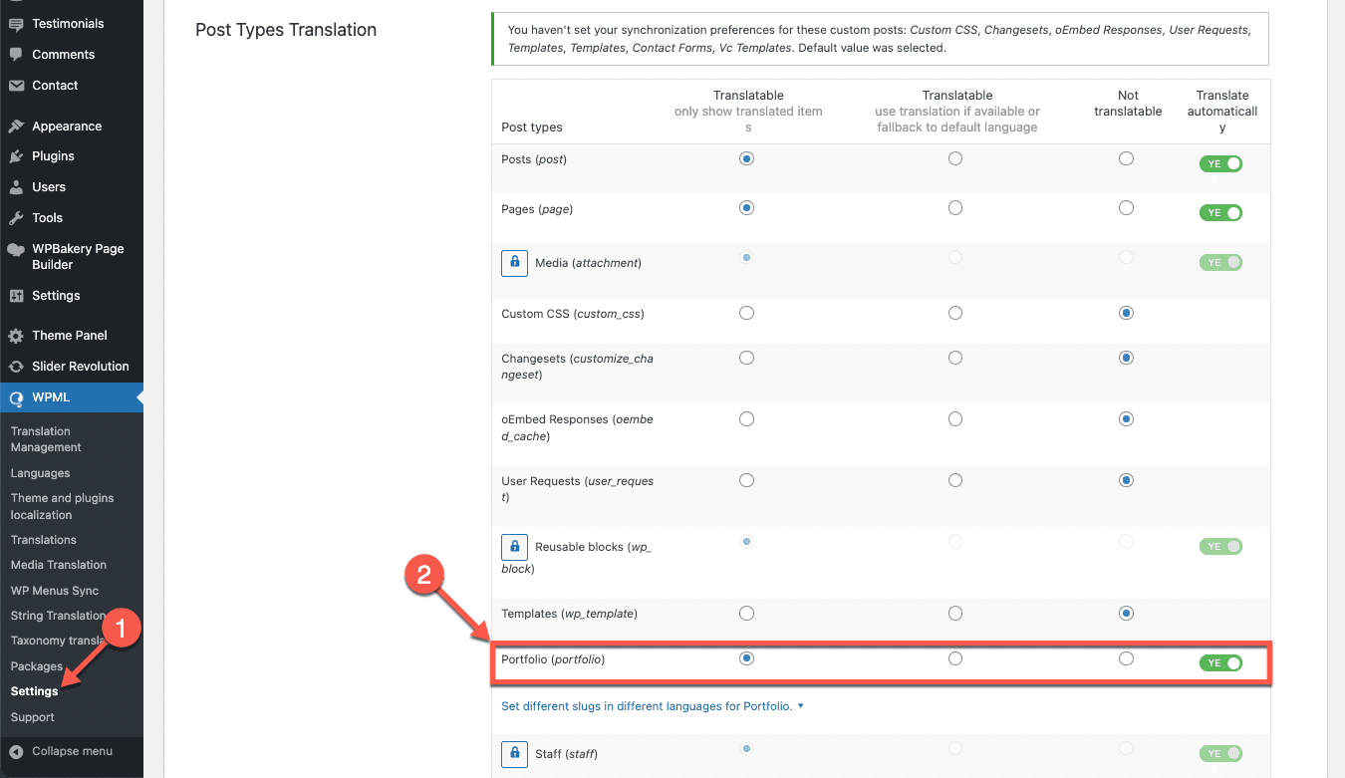Screen dimensions: 1345x778
Task: Click the Slider Revolution refresh icon
Action: 16,367
